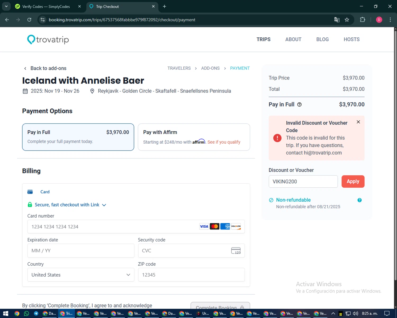The height and width of the screenshot is (318, 397).
Task: Bookmark this page with star icon
Action: 347,20
